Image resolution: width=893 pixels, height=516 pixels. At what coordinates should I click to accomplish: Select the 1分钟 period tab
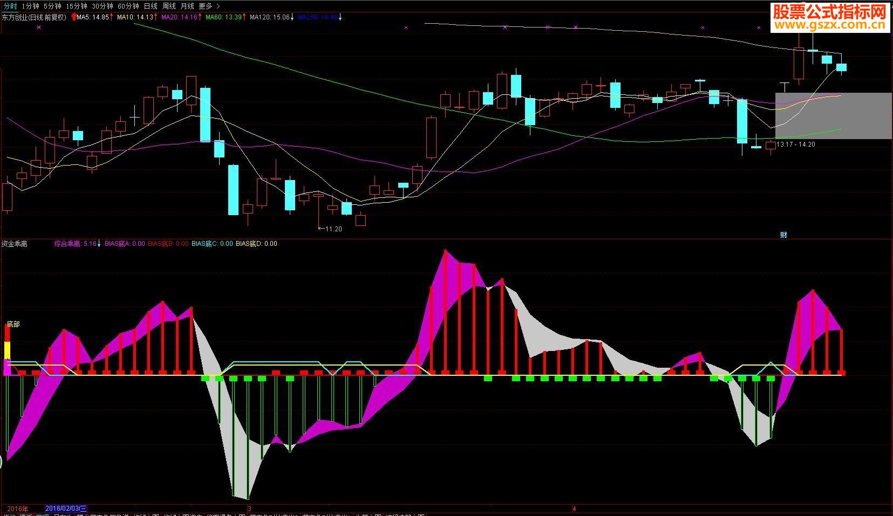pos(30,6)
